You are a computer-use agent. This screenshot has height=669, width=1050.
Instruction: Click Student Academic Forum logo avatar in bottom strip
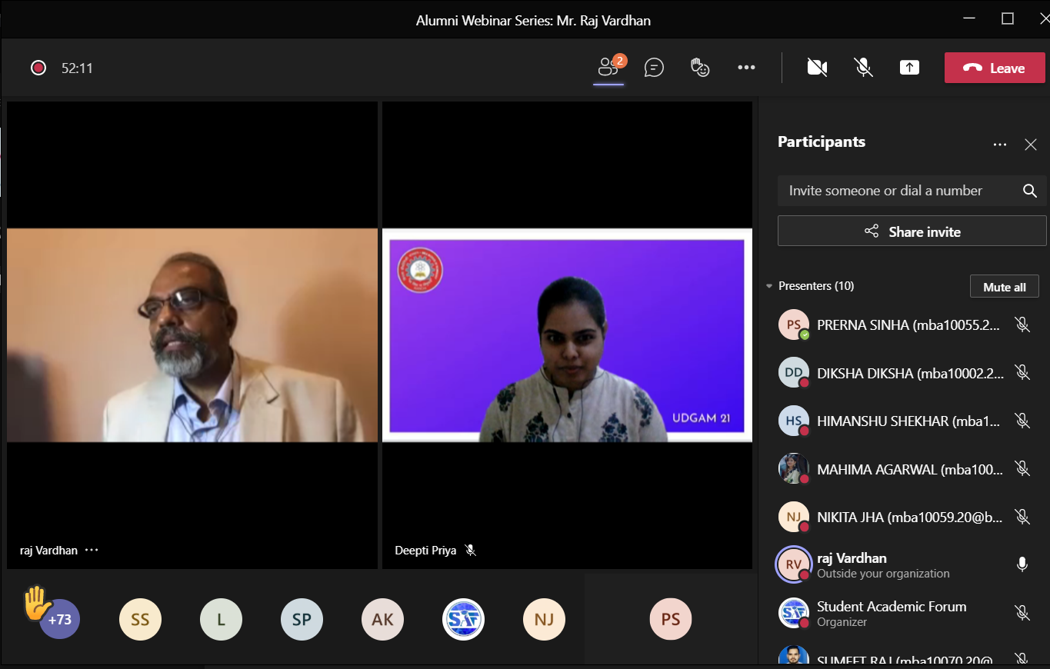coord(463,619)
